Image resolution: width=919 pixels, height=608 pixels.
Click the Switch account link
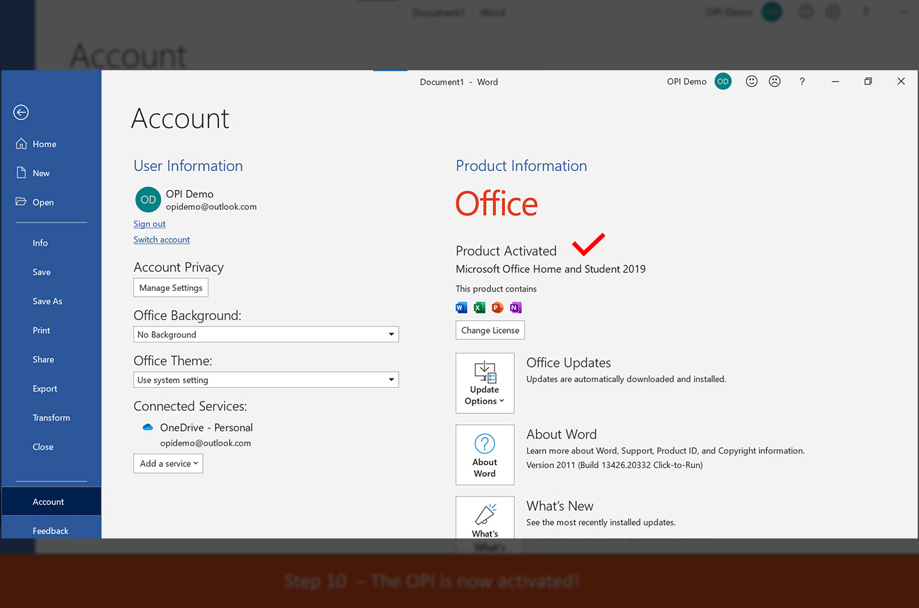tap(161, 240)
